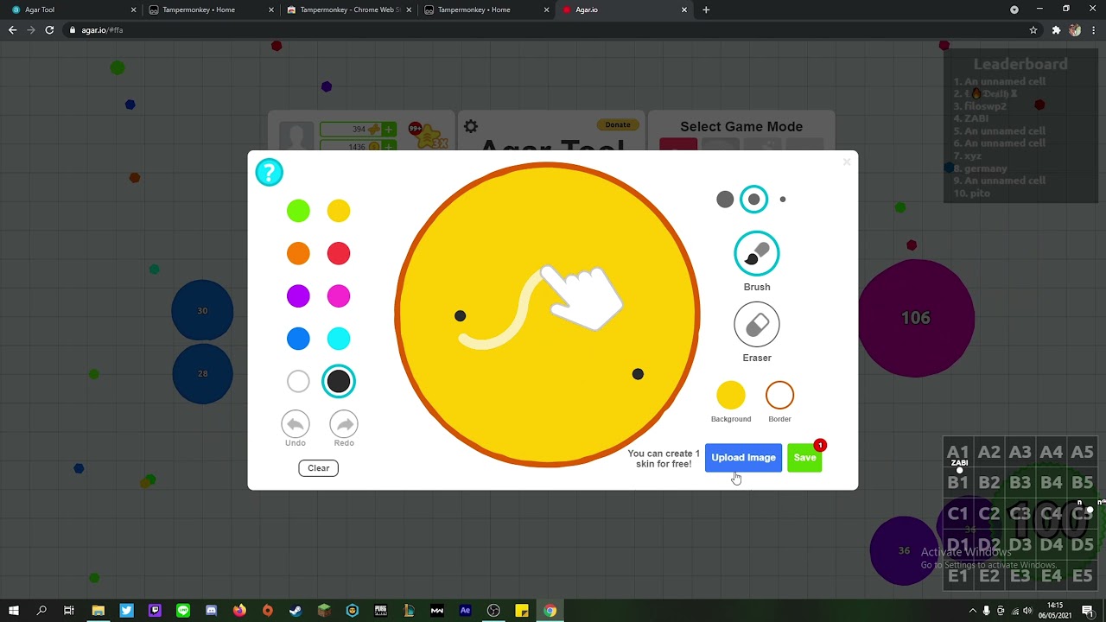This screenshot has width=1106, height=622.
Task: Clear the skin canvas
Action: point(318,468)
